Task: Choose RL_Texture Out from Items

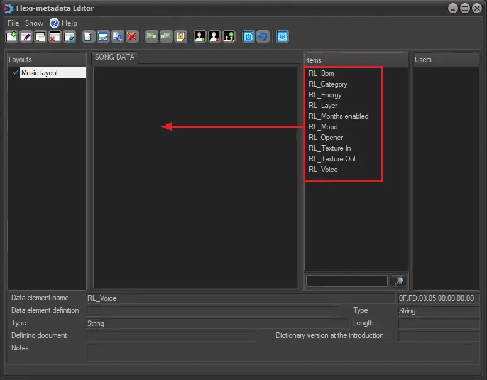Action: tap(332, 159)
